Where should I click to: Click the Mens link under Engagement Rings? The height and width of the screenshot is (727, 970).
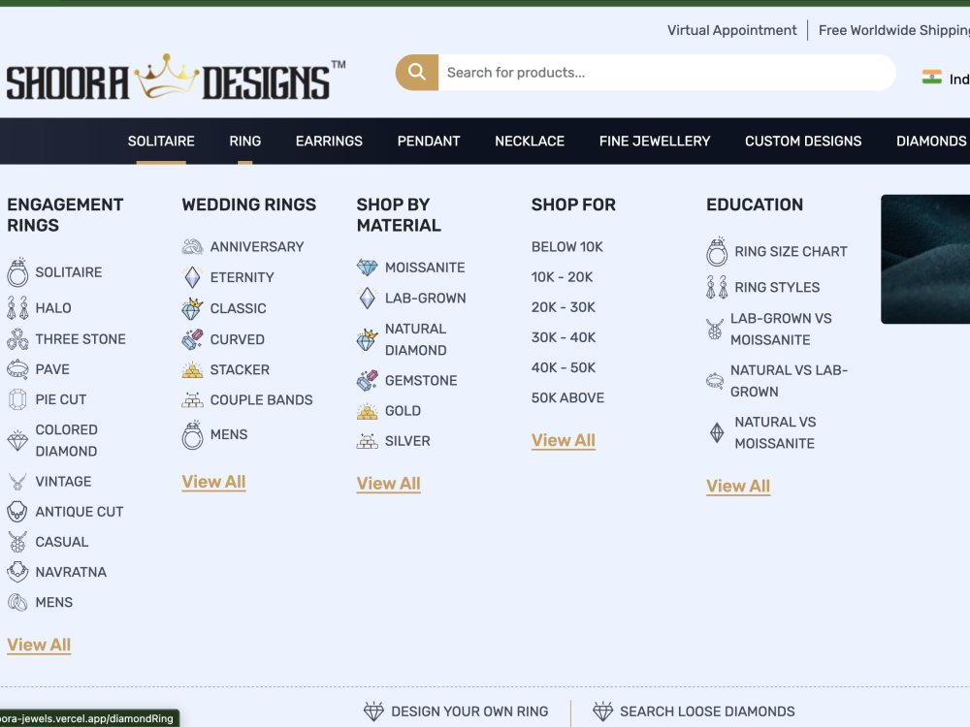[x=53, y=602]
